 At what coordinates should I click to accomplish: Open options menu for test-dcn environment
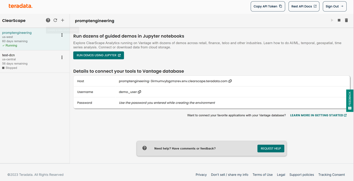pyautogui.click(x=62, y=57)
